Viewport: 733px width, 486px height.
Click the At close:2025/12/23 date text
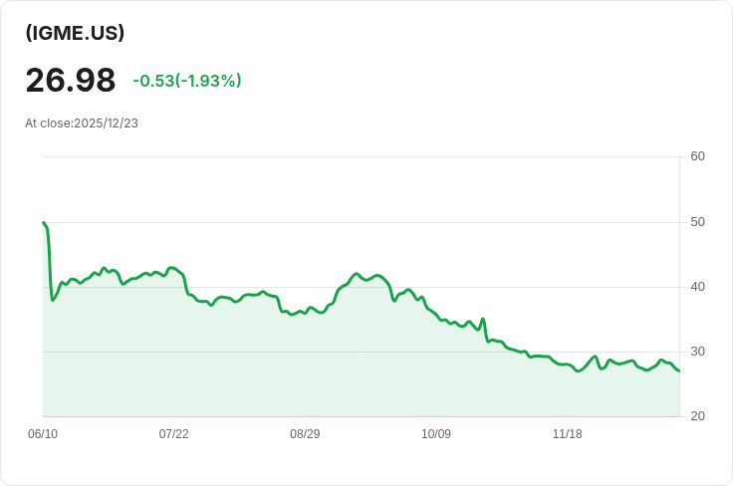click(82, 123)
